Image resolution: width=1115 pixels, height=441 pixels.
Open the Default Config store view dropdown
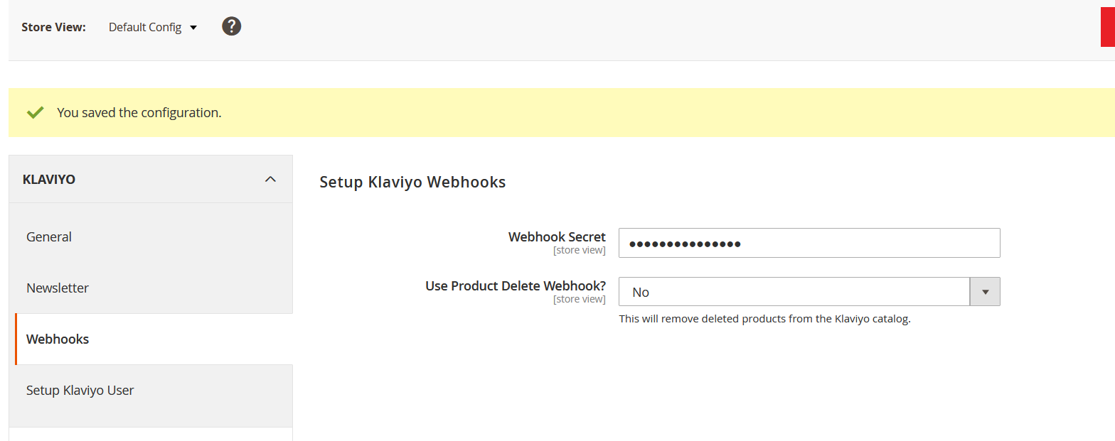coord(153,28)
